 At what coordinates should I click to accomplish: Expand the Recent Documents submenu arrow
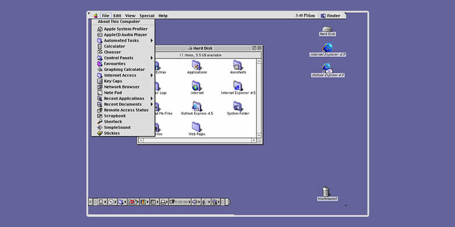tap(151, 104)
